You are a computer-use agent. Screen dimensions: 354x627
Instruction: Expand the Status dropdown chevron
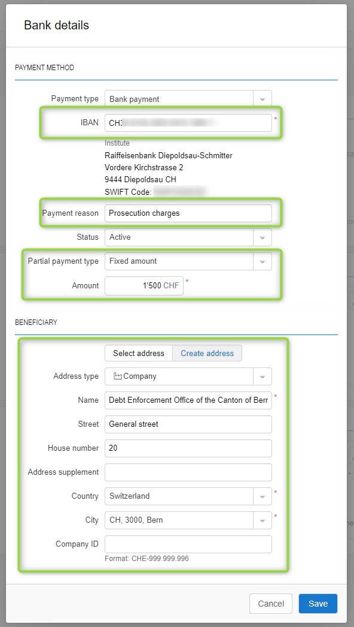(263, 237)
